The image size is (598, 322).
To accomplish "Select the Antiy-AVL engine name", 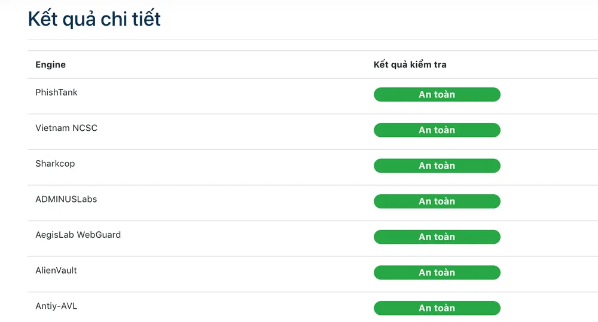I will pyautogui.click(x=56, y=306).
